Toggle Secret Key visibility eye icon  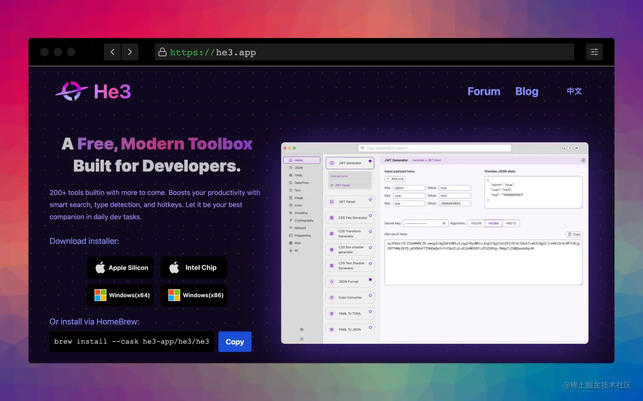444,223
